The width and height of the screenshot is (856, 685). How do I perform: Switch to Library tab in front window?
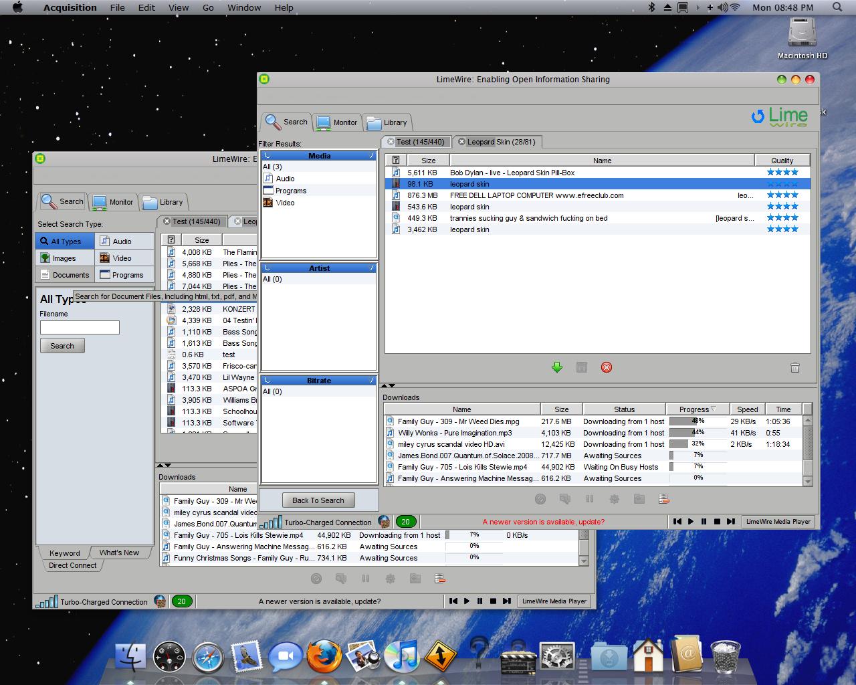point(387,122)
